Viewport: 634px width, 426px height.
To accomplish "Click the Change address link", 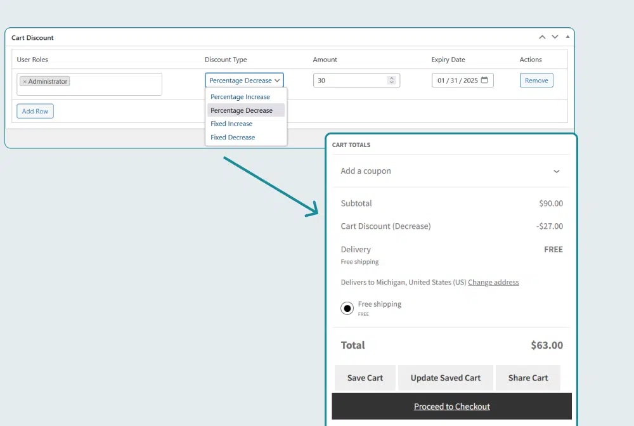I will (x=493, y=282).
